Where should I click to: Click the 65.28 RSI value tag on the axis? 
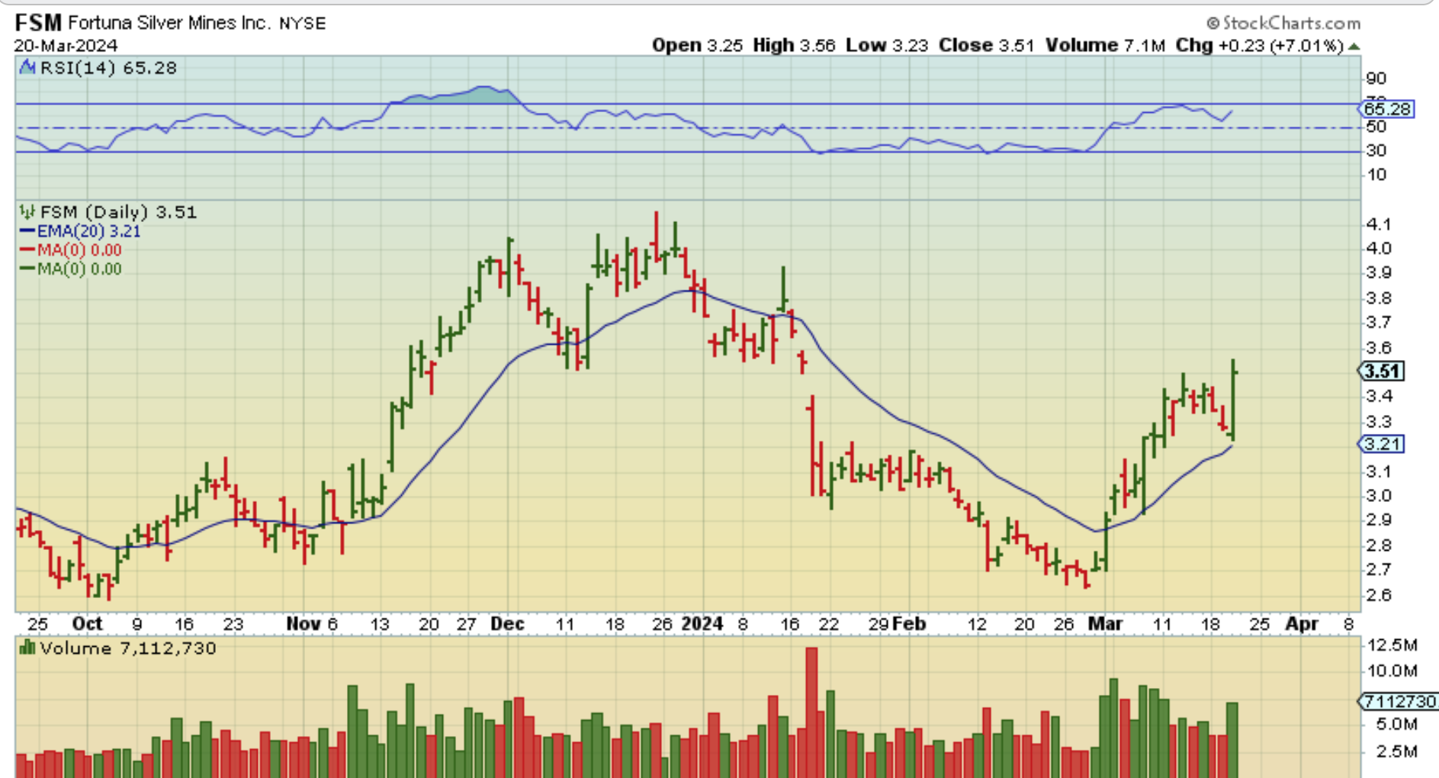coord(1387,109)
